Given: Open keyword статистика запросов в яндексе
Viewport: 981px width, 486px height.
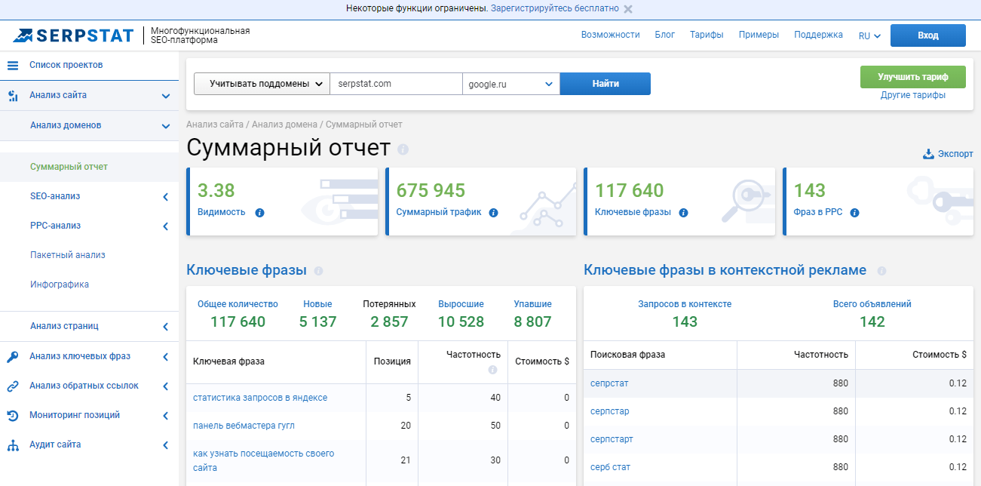Looking at the screenshot, I should 260,398.
